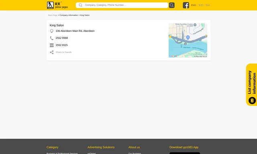Viewport: 257px width, 154px height.
Task: Click the Google logo on map
Action: (173, 56)
